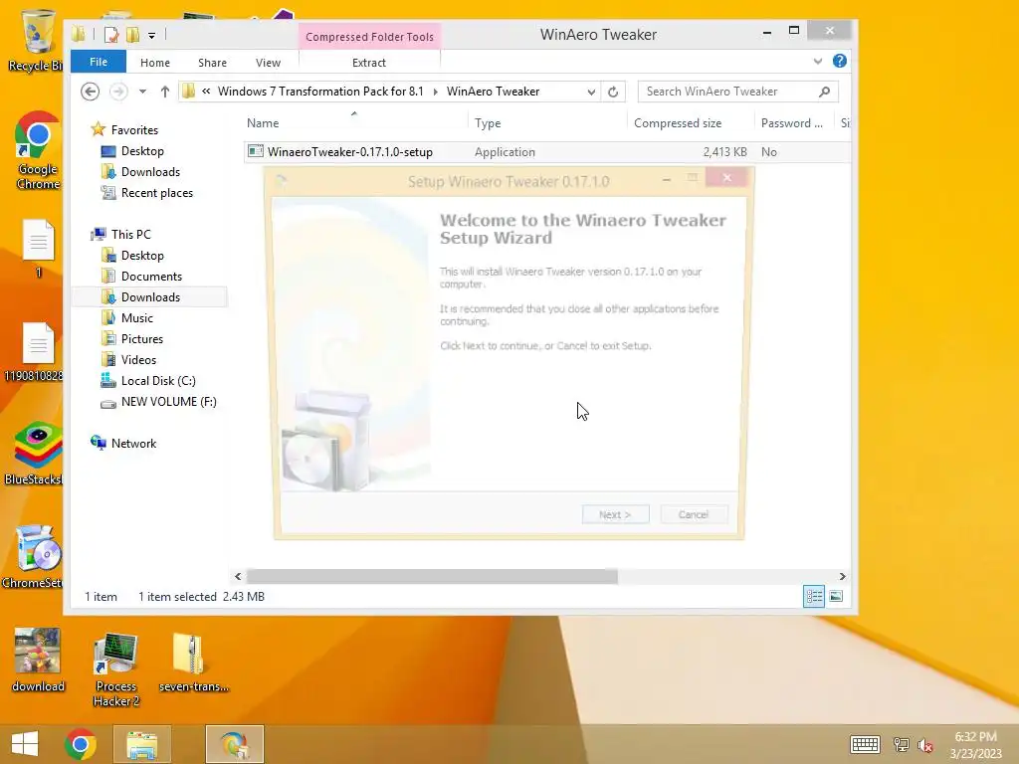Expand the hidden breadcrumb path chevrons
1019x764 pixels.
coord(206,92)
